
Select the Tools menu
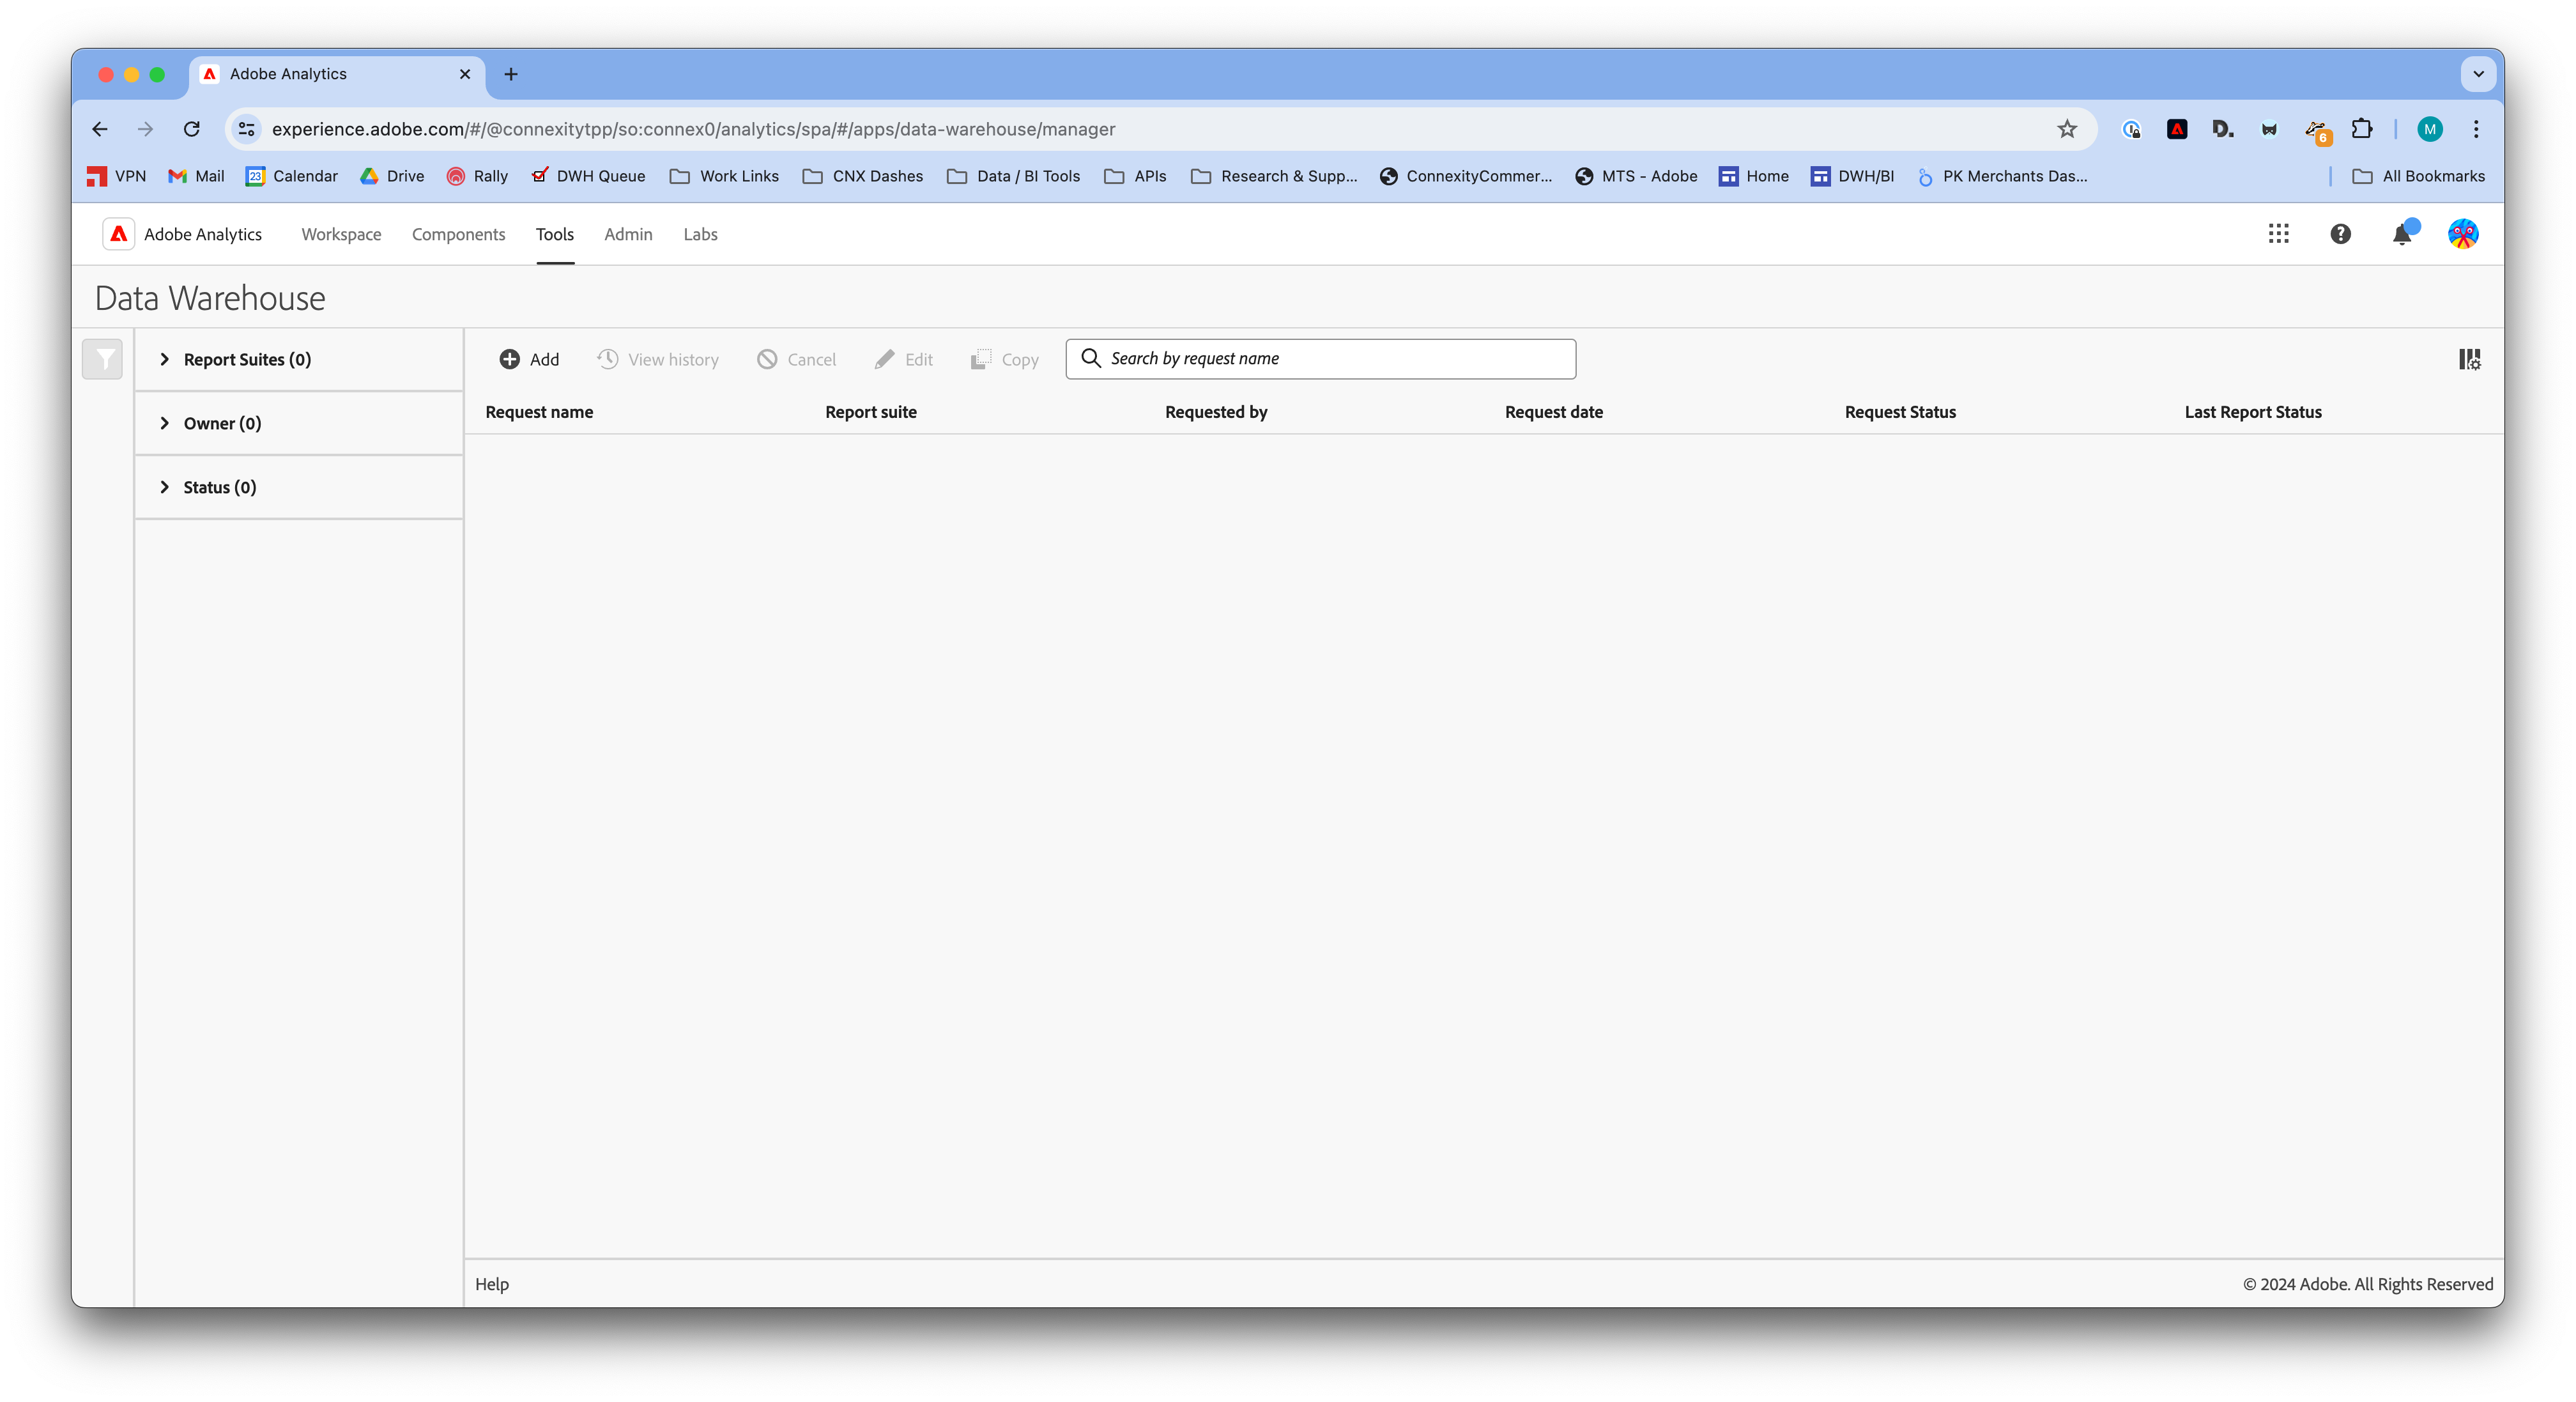point(555,234)
